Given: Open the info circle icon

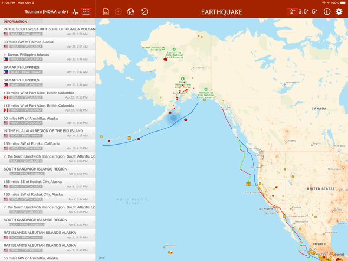Looking at the screenshot, I should click(x=327, y=12).
